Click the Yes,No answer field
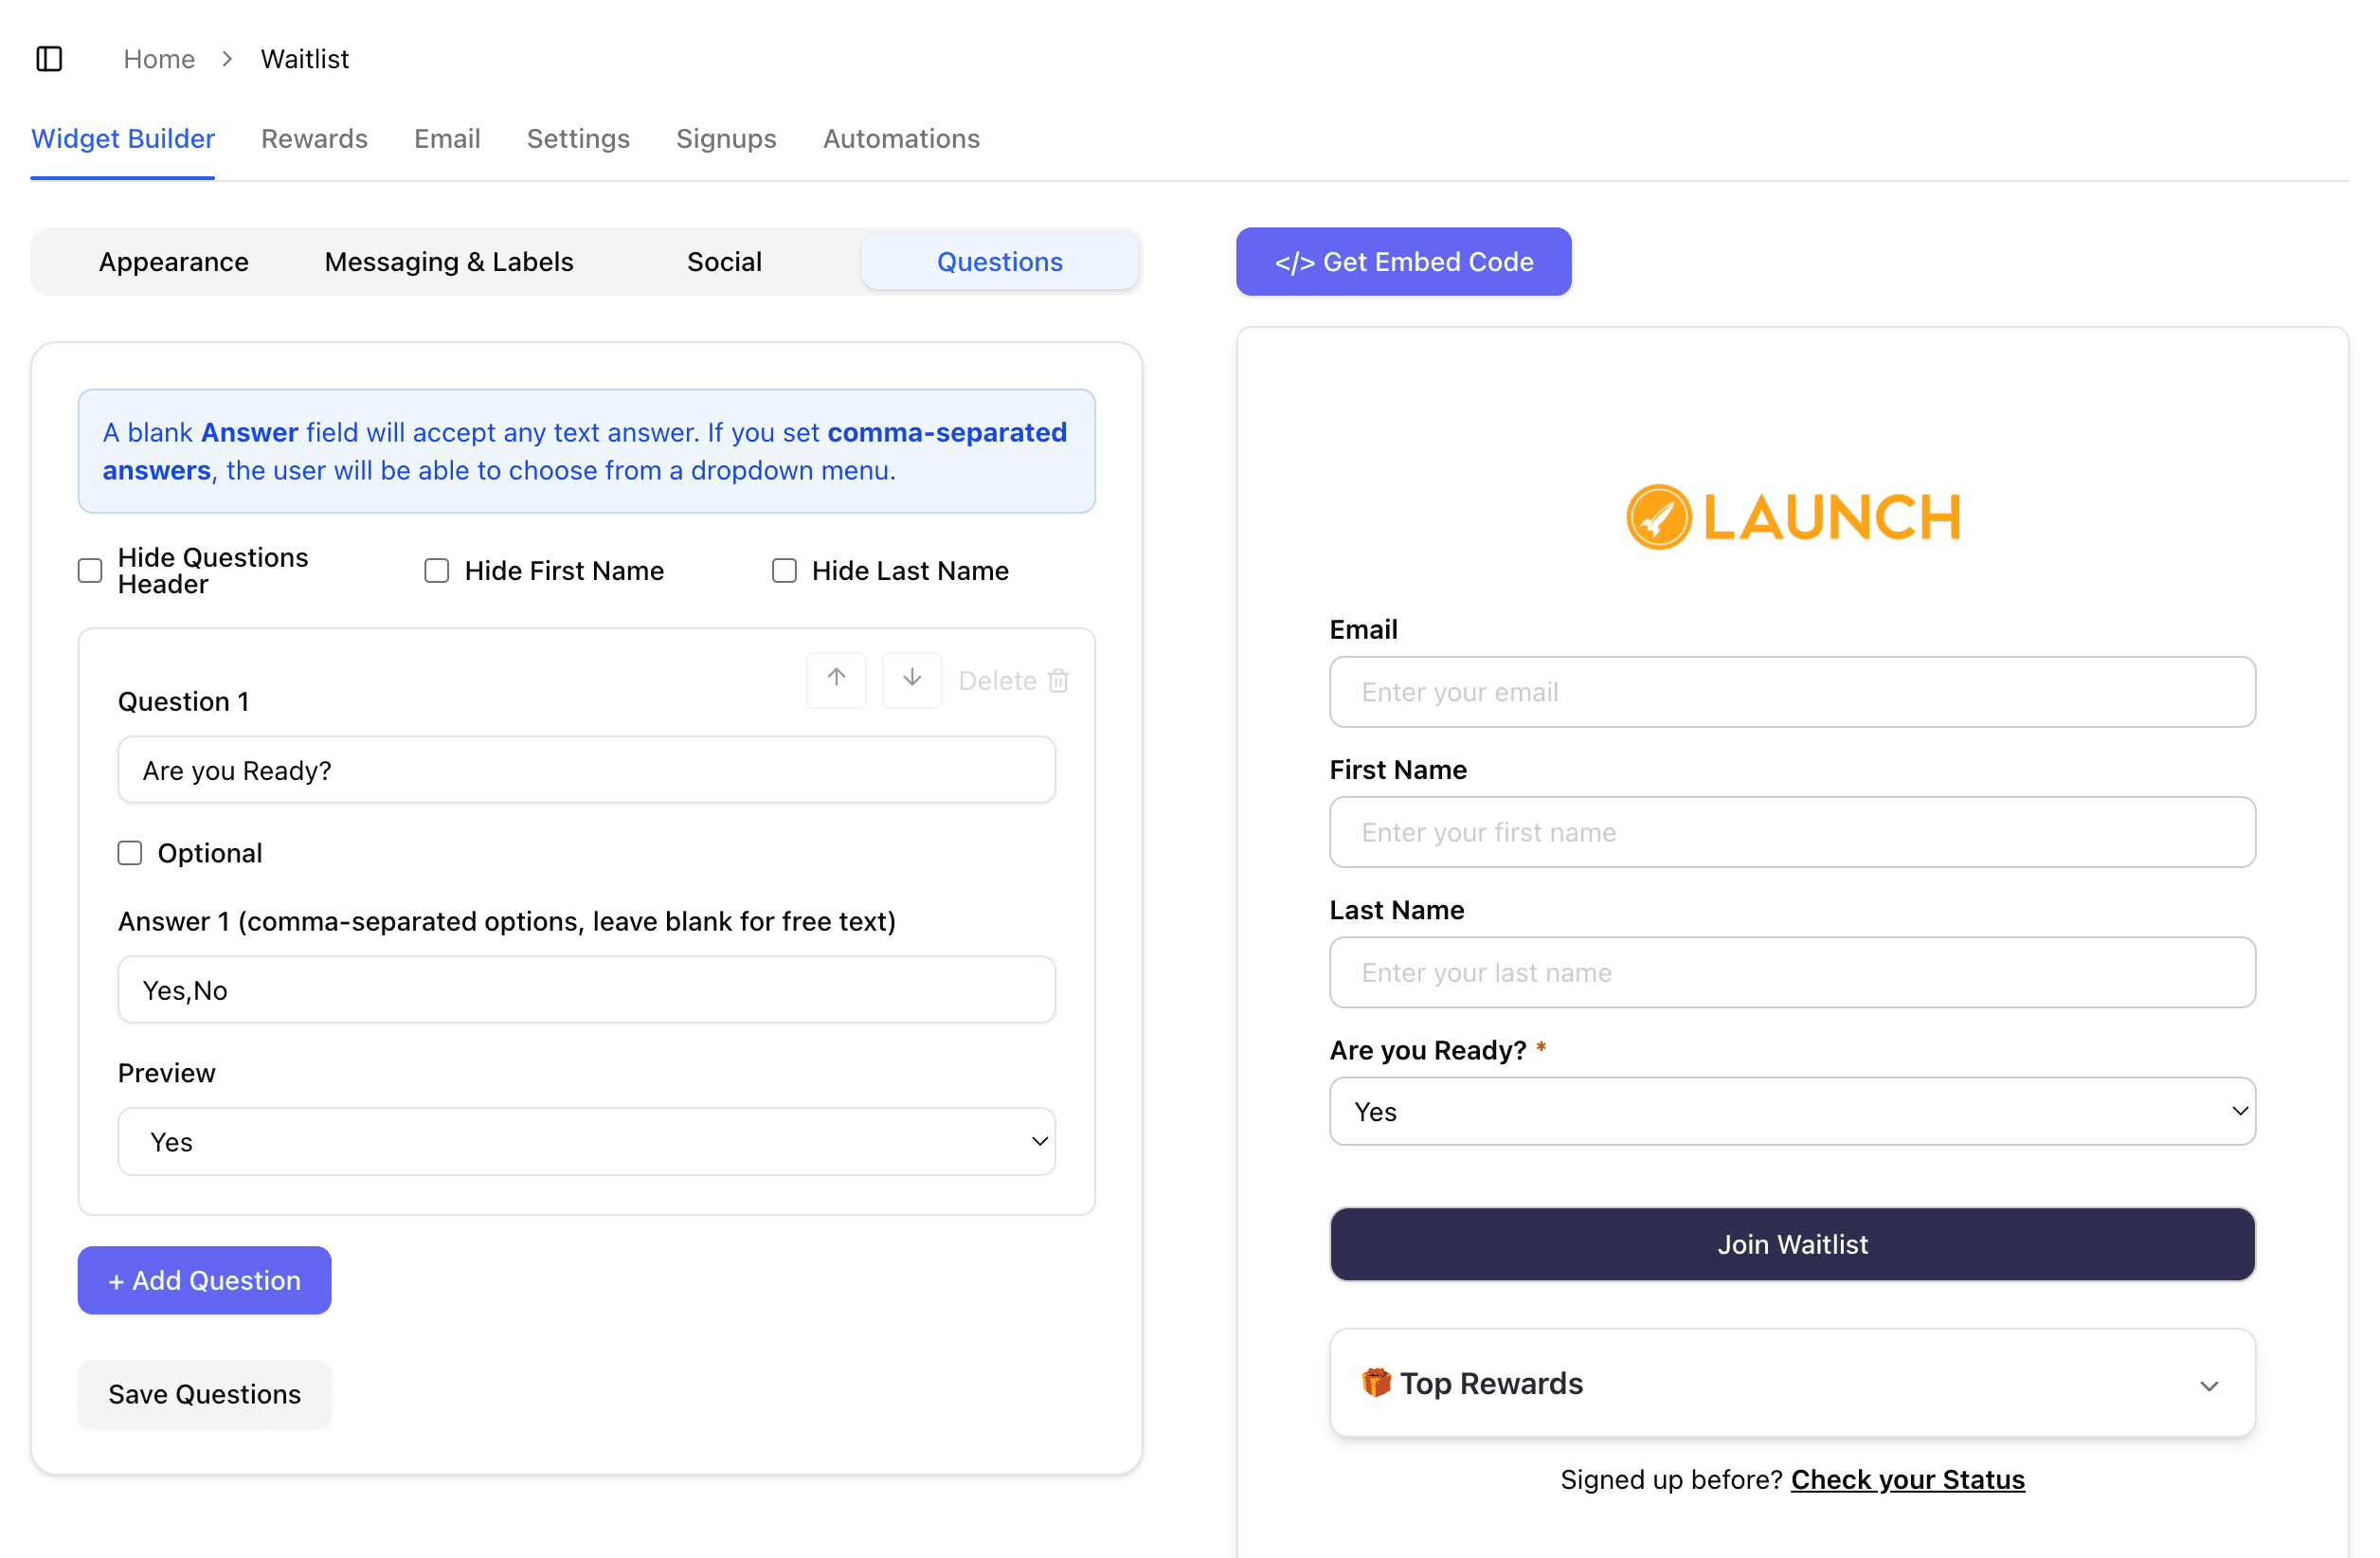Screen dimensions: 2380x1558 586,990
